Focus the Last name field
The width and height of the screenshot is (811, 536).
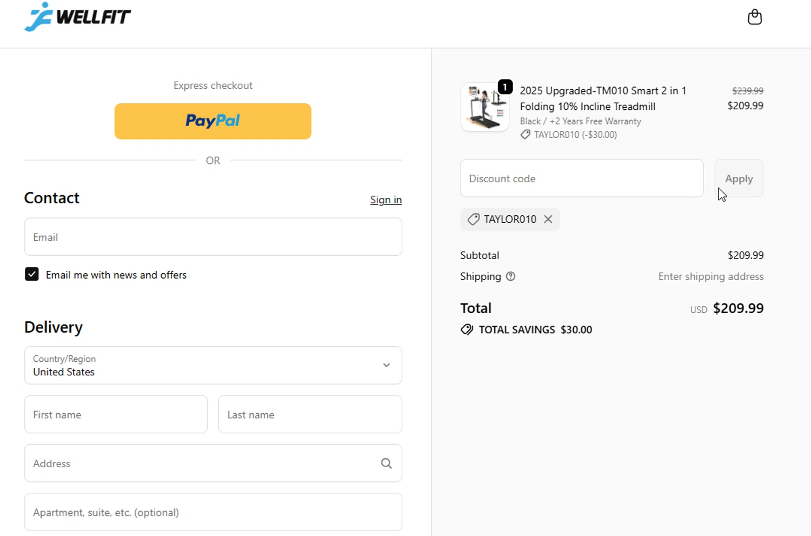point(310,414)
